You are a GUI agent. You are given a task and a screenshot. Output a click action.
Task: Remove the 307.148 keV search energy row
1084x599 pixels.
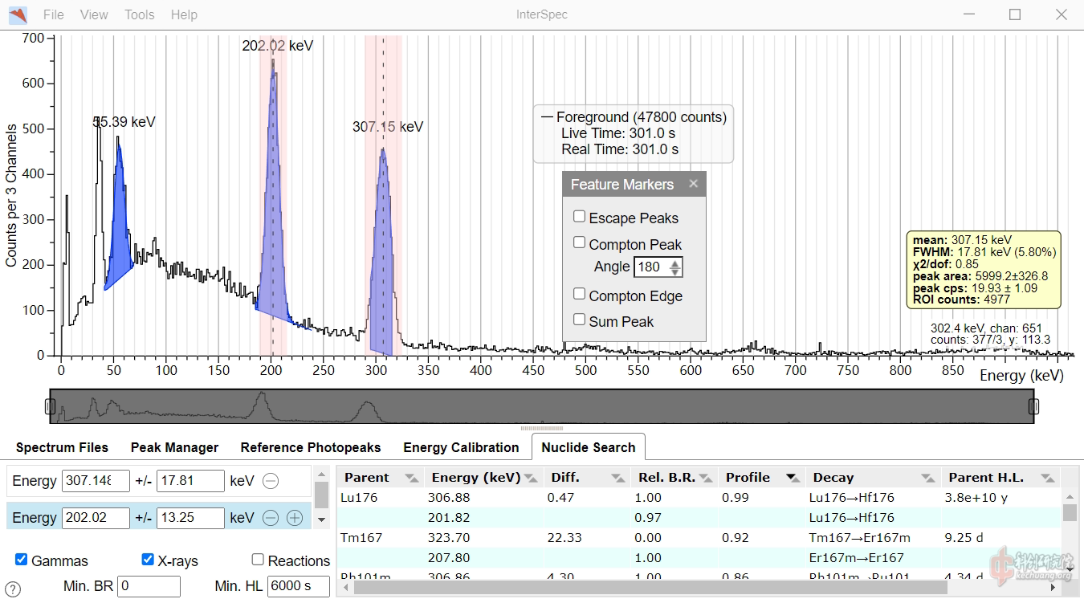[271, 481]
